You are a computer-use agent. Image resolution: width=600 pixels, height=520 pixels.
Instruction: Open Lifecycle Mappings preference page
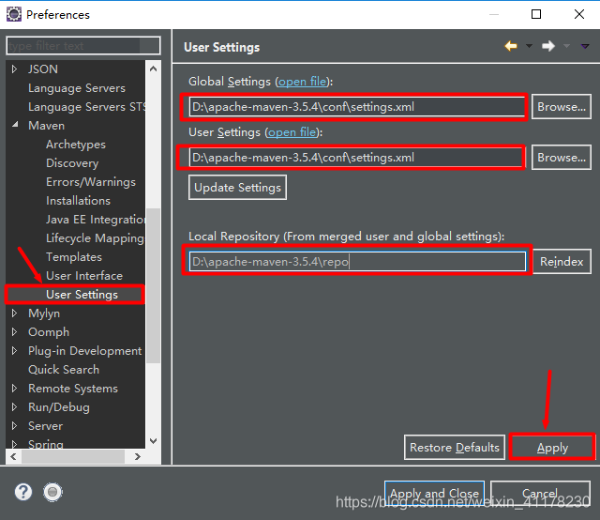coord(96,238)
